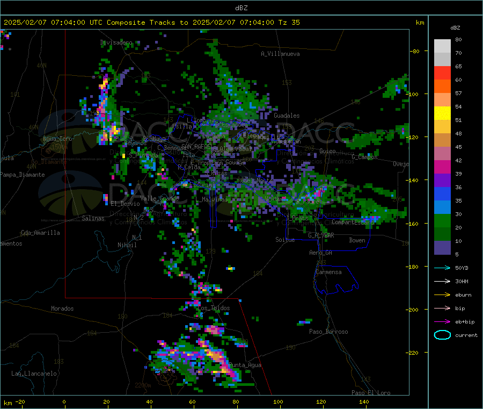Click the Los_Toldos place label

[214, 308]
